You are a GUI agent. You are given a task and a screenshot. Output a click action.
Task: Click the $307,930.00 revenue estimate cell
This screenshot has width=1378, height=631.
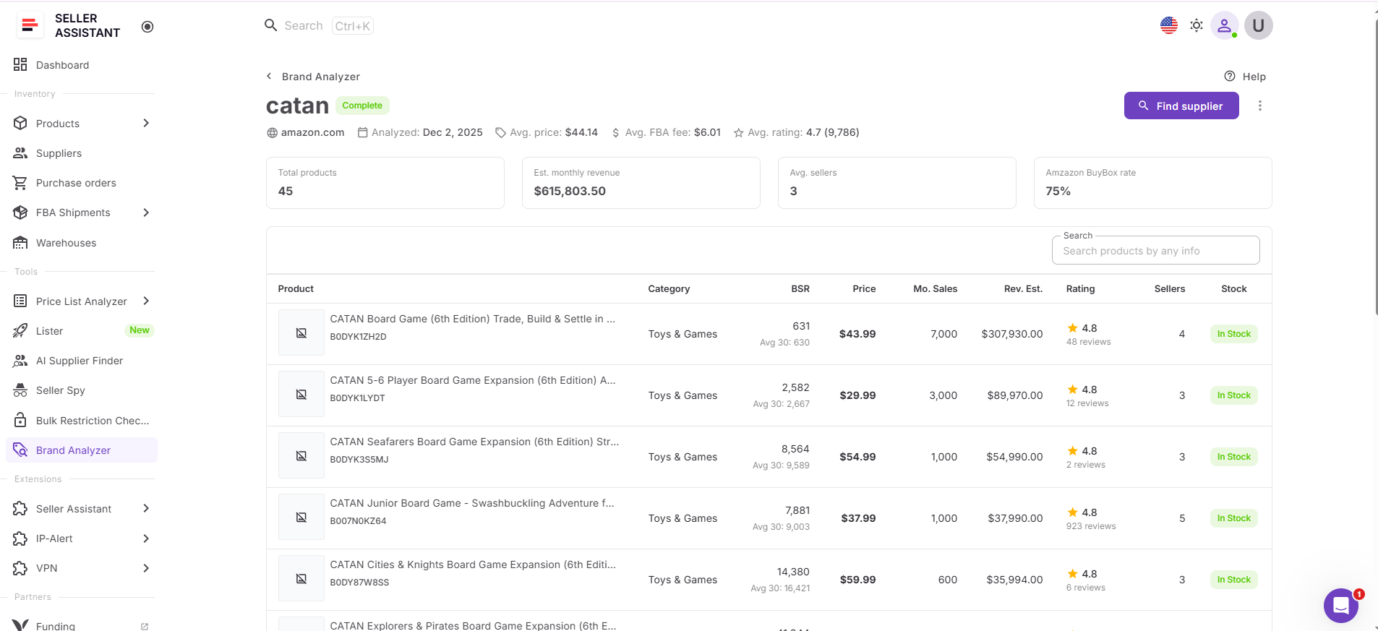pyautogui.click(x=1011, y=334)
